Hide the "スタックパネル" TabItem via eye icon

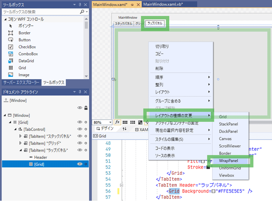(79, 136)
